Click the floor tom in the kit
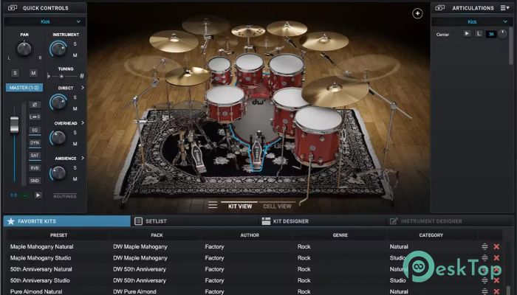The image size is (517, 295). pyautogui.click(x=318, y=135)
